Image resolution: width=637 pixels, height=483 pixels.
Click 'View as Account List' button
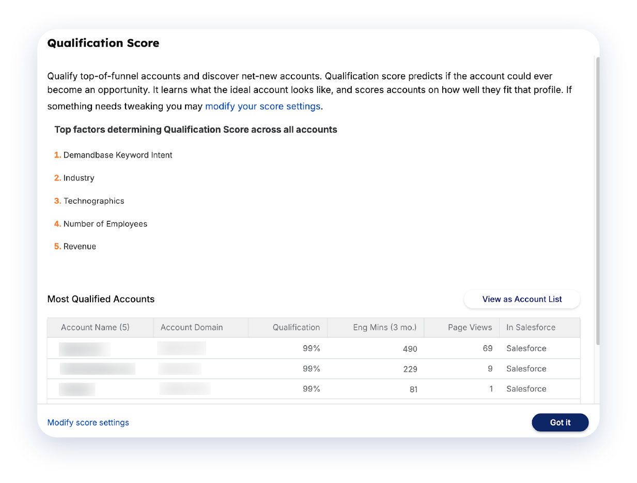click(522, 299)
